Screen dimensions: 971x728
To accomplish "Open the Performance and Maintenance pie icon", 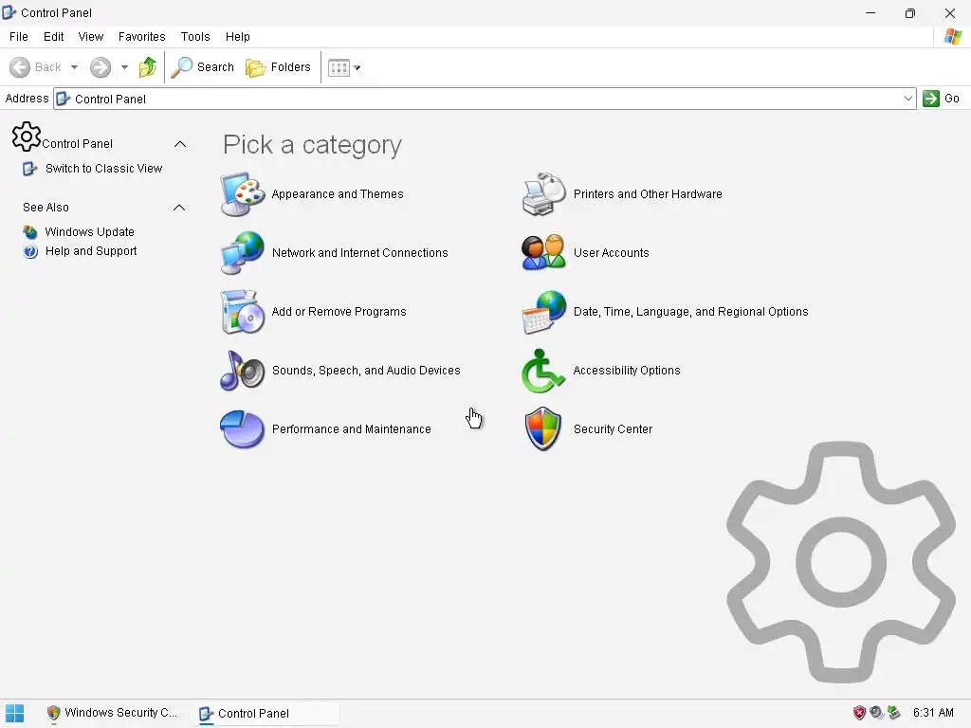I will 243,429.
